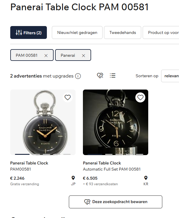Screen dimensions: 179x218
Task: Open the Filters (2) panel
Action: point(28,32)
